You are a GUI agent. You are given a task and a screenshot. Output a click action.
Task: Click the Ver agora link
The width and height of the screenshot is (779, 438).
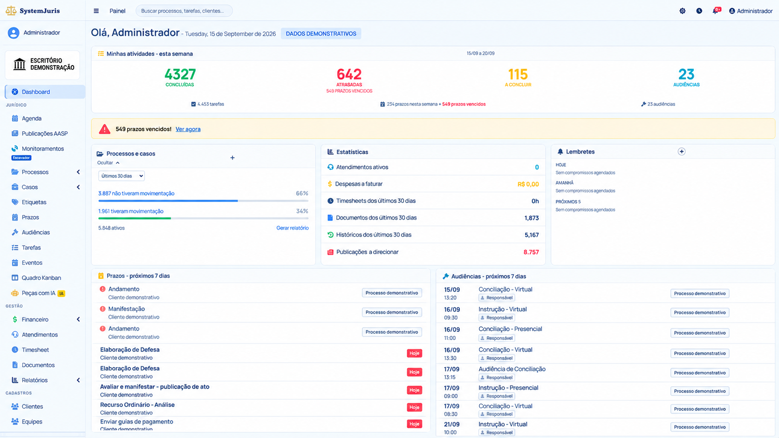[188, 129]
